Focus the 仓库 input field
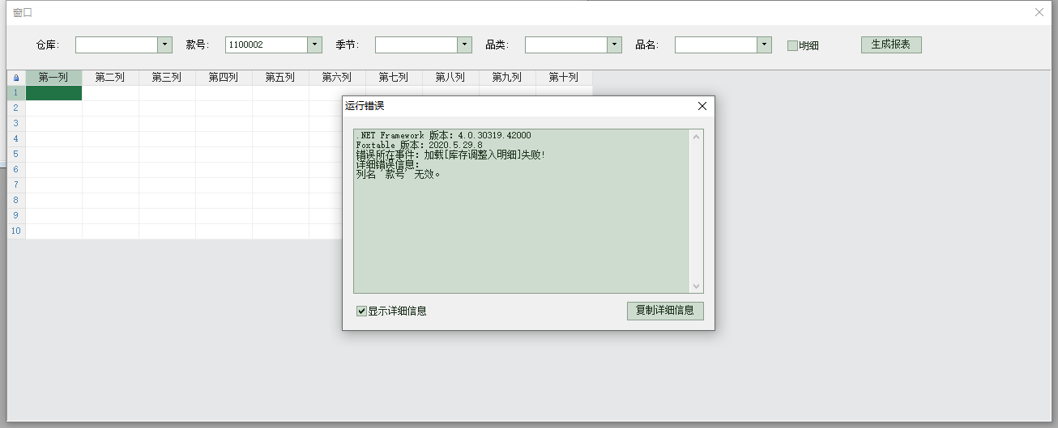Screen dimensions: 1058x428 117,44
